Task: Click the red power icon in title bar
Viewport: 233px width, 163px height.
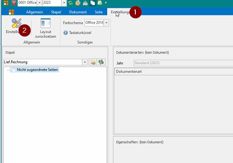Action: (x=14, y=2)
